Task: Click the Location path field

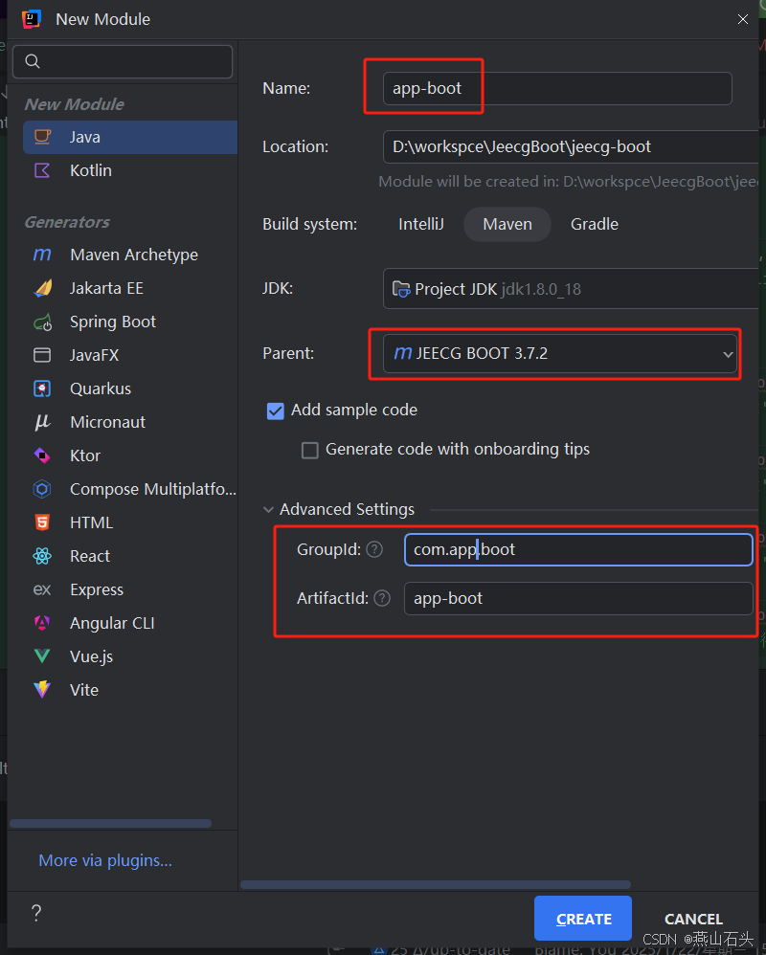Action: 573,146
